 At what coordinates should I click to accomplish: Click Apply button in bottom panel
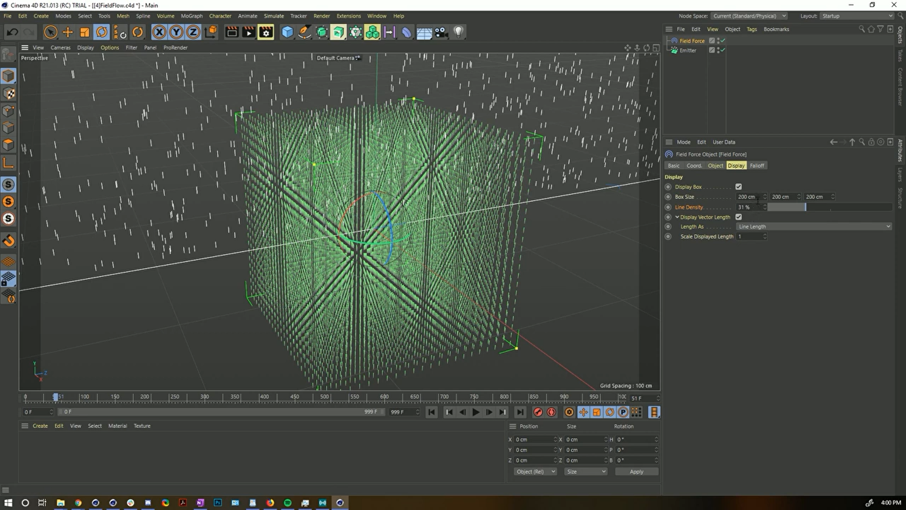pos(636,471)
